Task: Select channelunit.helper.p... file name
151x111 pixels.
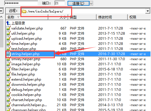Action: click(29, 105)
